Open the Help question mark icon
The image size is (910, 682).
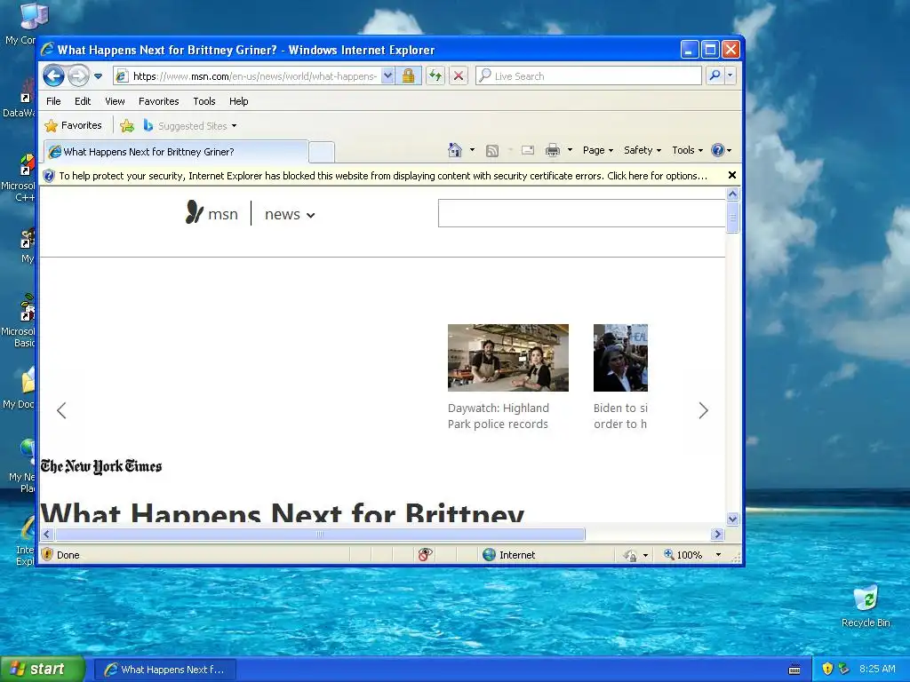721,150
